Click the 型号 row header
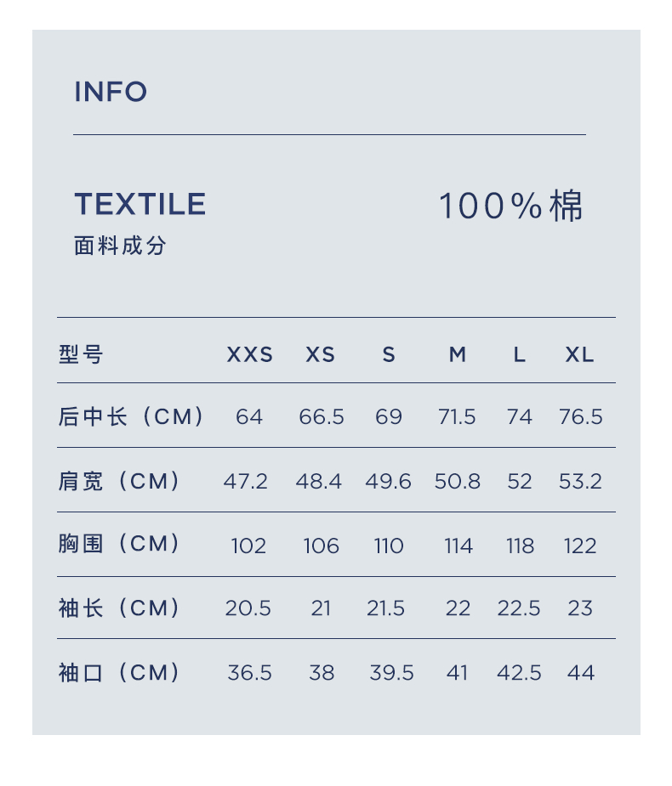 (x=81, y=354)
